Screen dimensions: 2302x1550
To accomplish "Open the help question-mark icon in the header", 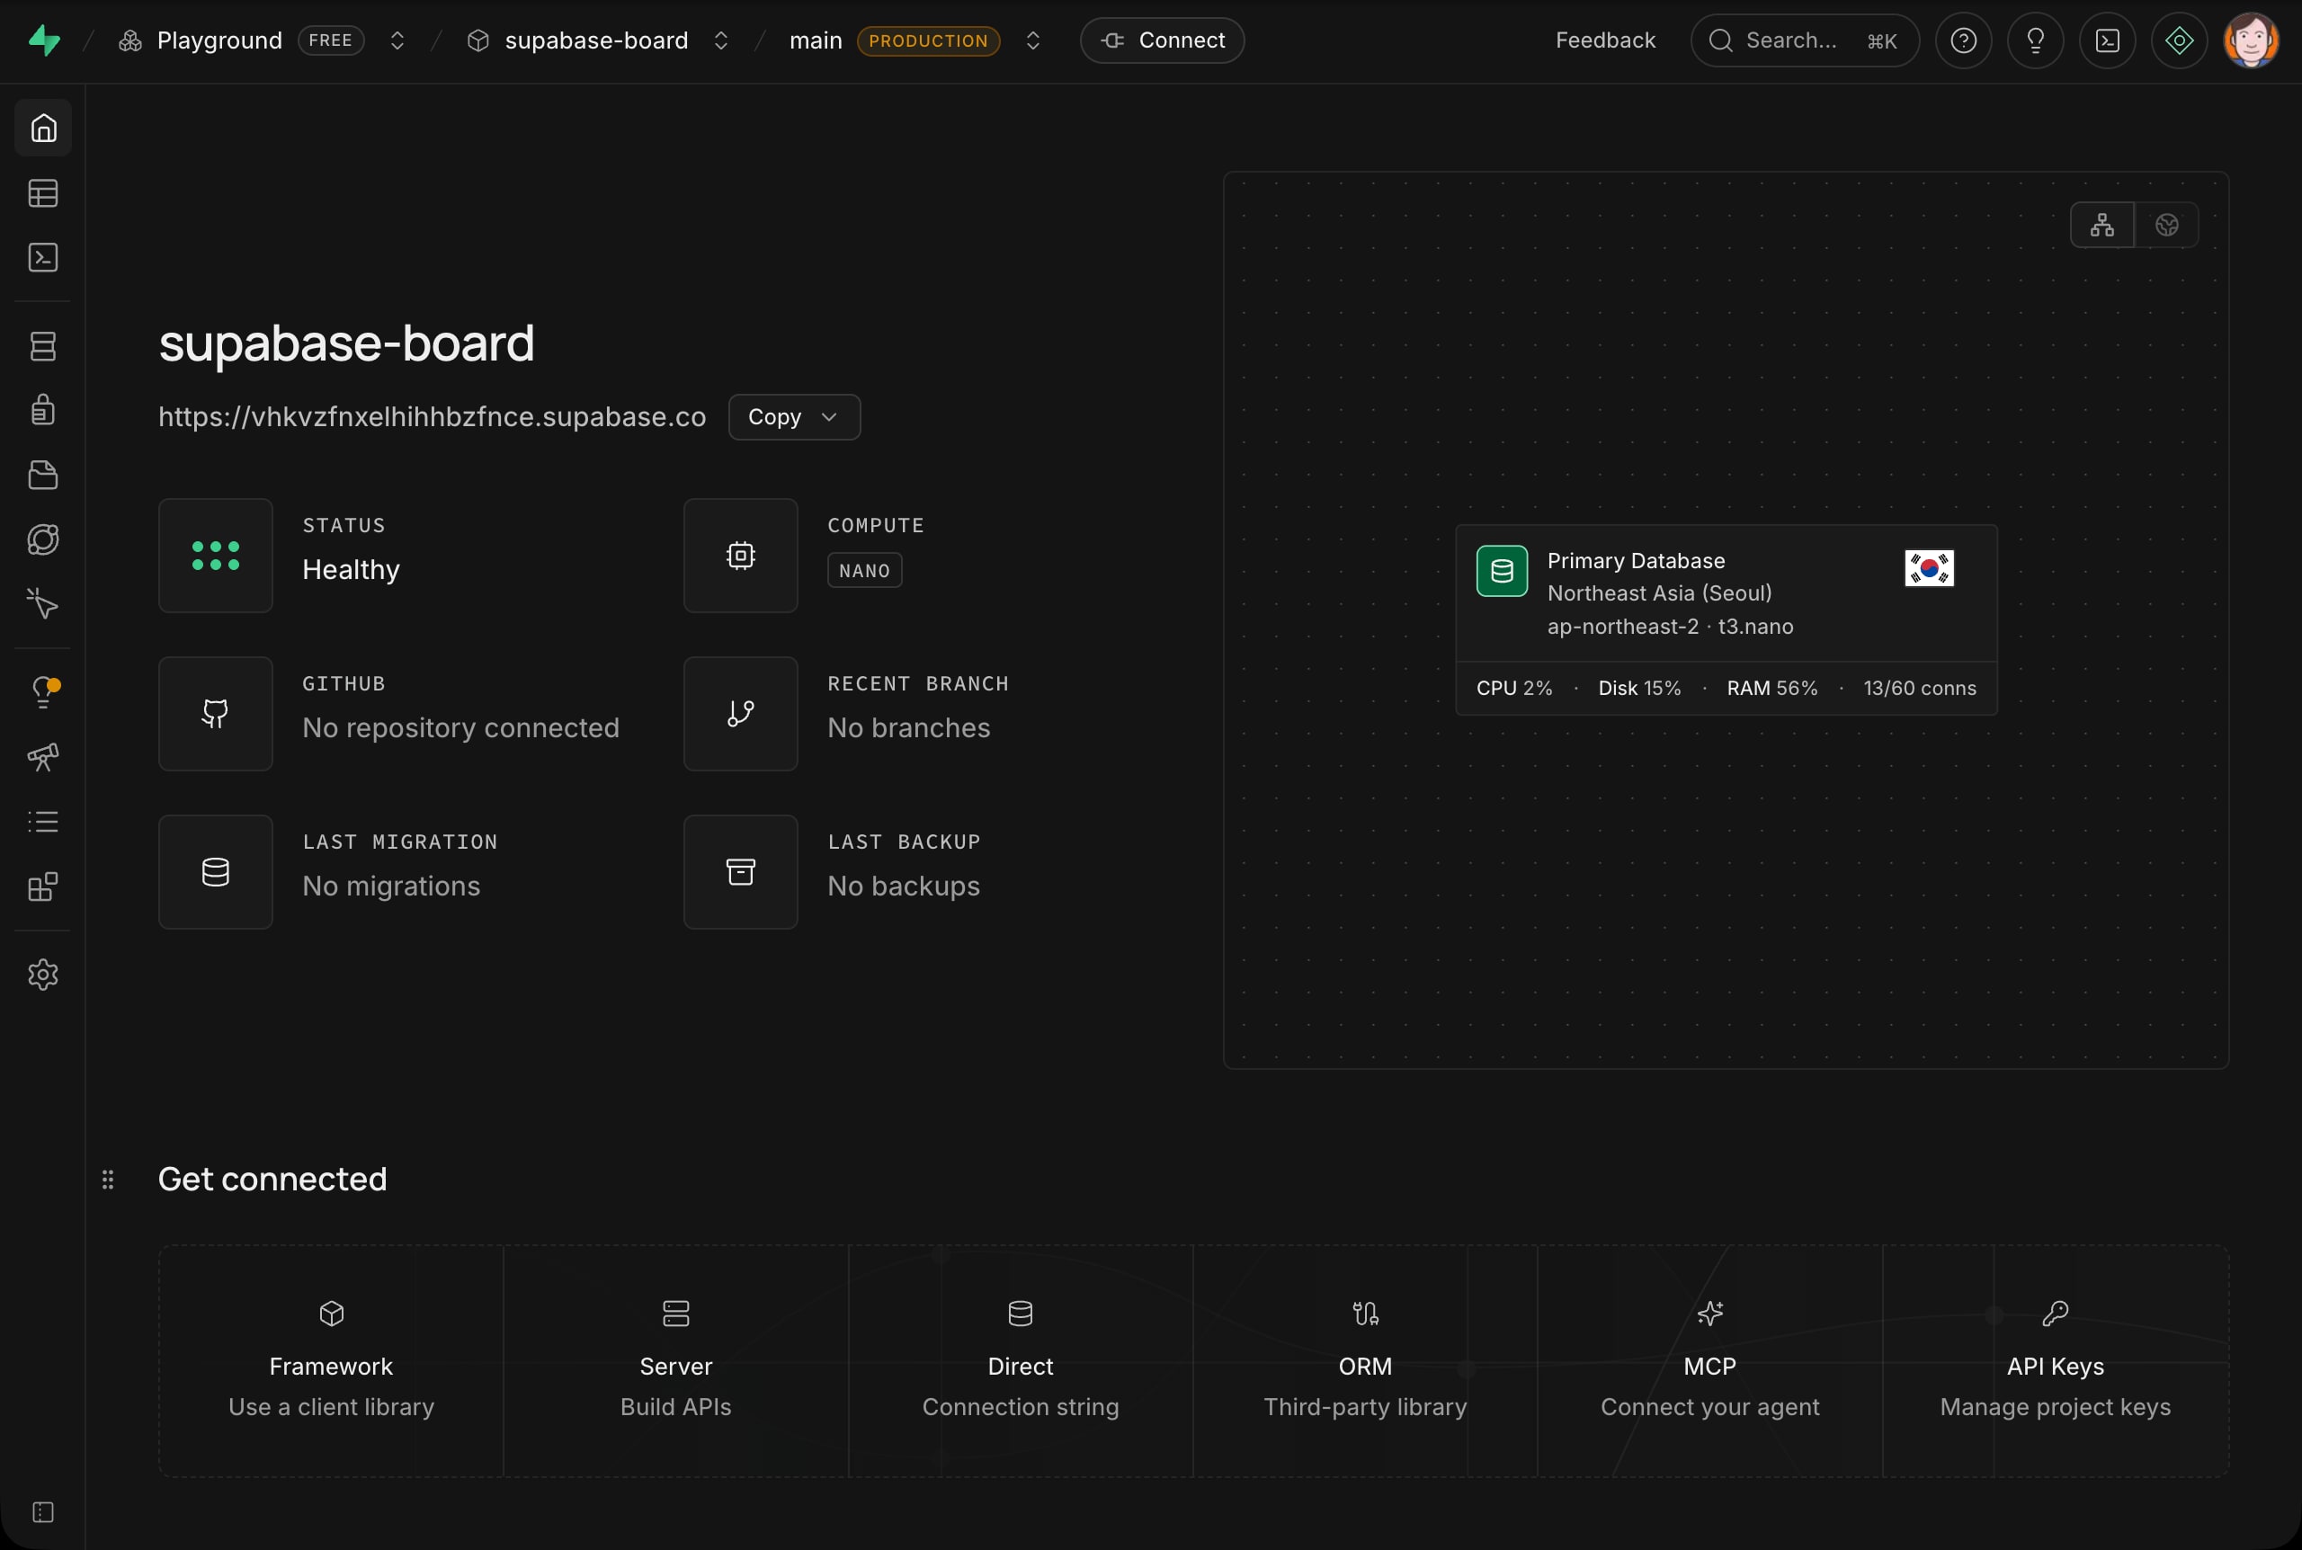I will pyautogui.click(x=1963, y=40).
